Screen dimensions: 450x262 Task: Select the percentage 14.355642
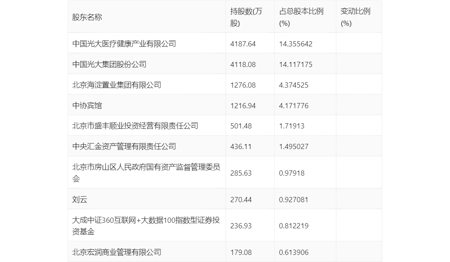[296, 44]
